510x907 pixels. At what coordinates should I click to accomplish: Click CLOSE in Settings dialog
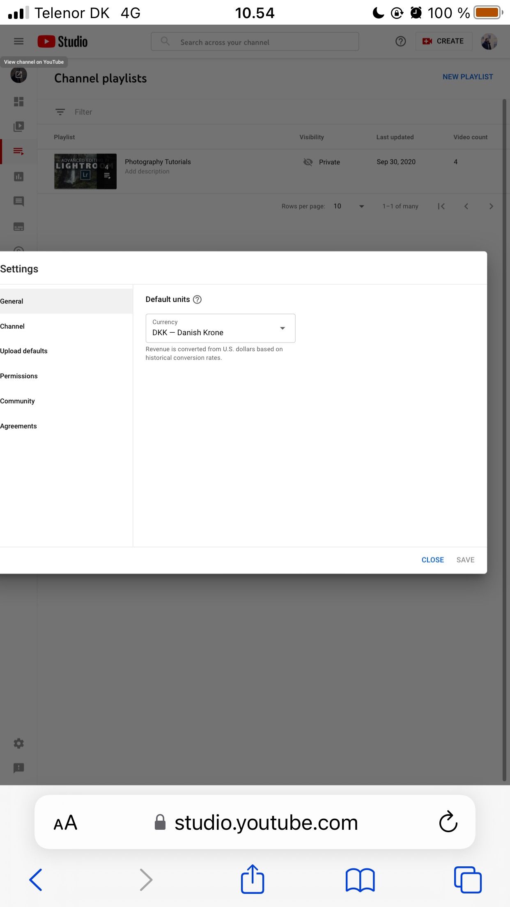coord(433,560)
